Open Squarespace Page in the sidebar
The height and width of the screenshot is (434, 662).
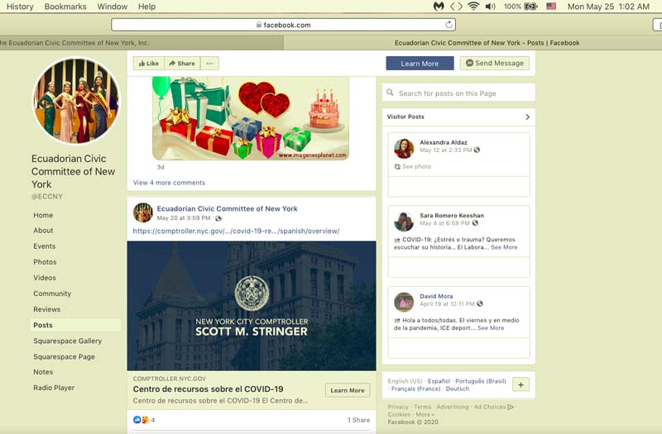click(x=64, y=357)
